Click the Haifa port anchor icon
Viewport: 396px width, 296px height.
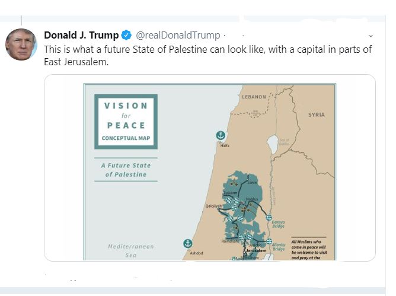tap(221, 135)
